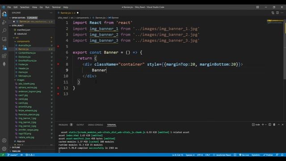Viewport: 286px width, 161px height.
Task: Open manifest.json in the explorer
Action: pos(24,30)
